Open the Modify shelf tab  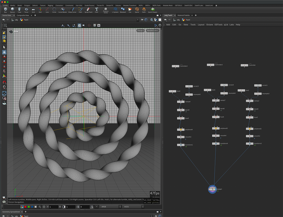(13, 5)
